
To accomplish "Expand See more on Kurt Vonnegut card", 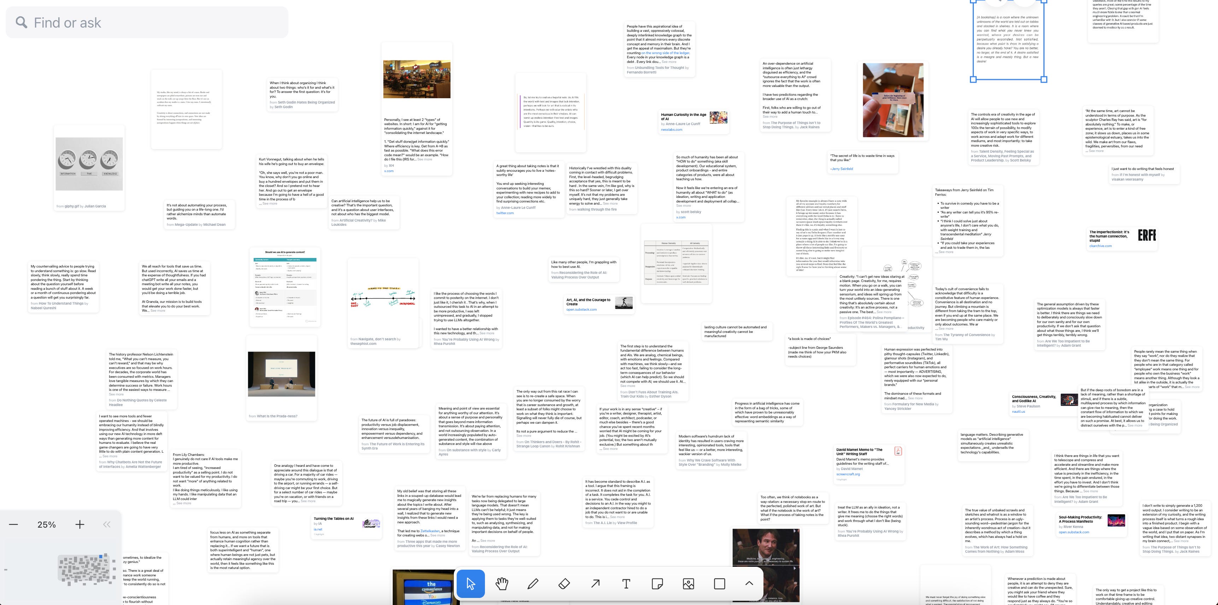I will [x=270, y=204].
